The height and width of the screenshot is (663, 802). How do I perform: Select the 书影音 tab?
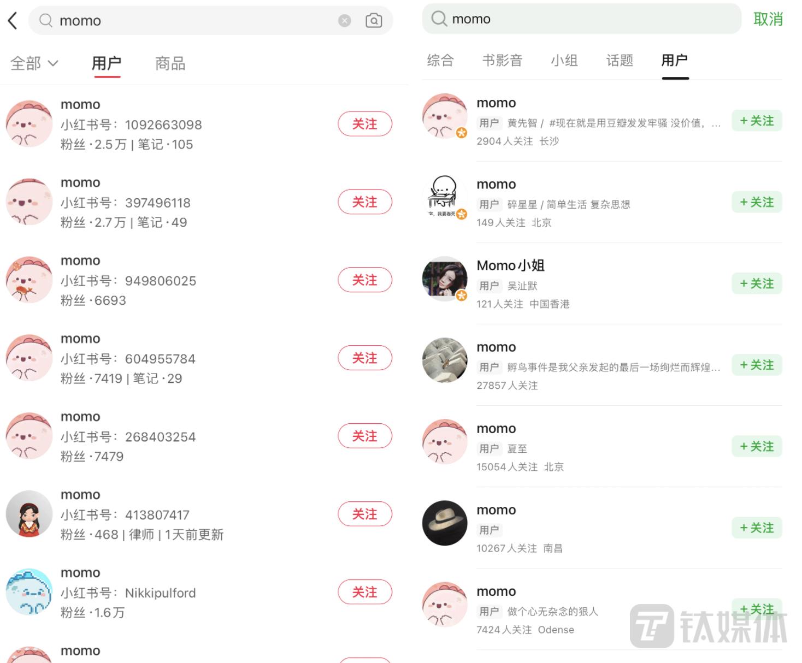click(502, 60)
